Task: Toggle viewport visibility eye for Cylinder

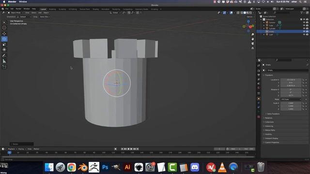Action: click(x=304, y=29)
